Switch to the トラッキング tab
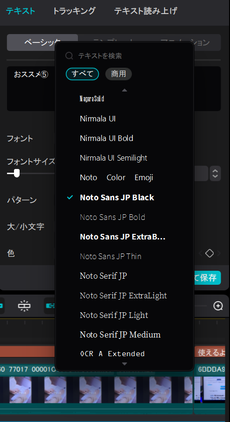Viewport: 230px width, 422px height. pyautogui.click(x=74, y=11)
